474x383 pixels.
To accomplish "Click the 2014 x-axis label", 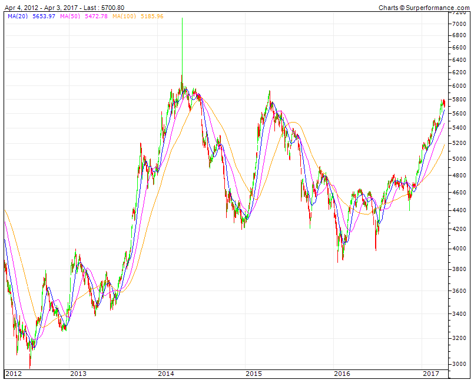I will pos(166,374).
